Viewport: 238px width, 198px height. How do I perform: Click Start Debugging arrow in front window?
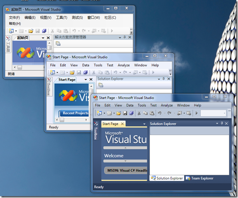tap(197, 113)
